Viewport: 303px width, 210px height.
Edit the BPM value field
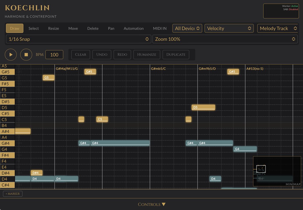54,55
